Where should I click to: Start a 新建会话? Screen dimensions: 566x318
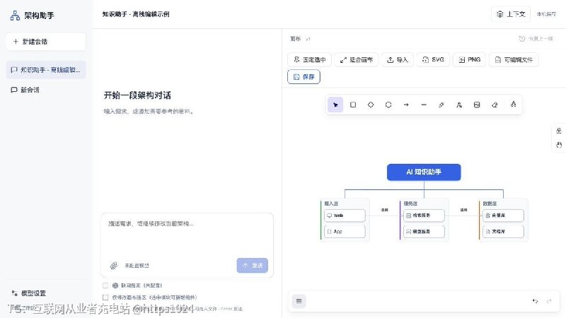click(x=46, y=42)
